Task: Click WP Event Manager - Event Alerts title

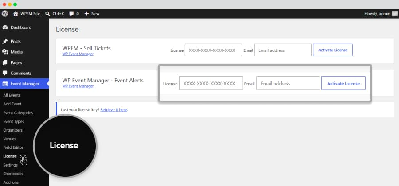Action: click(x=103, y=81)
